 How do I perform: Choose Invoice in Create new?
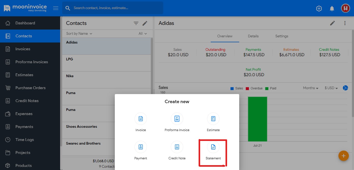pyautogui.click(x=141, y=122)
